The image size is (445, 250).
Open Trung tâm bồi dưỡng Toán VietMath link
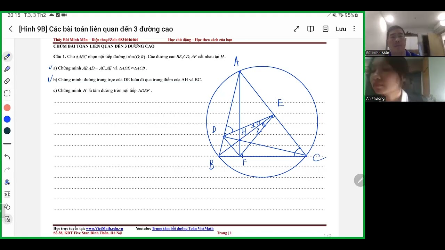[x=183, y=228]
